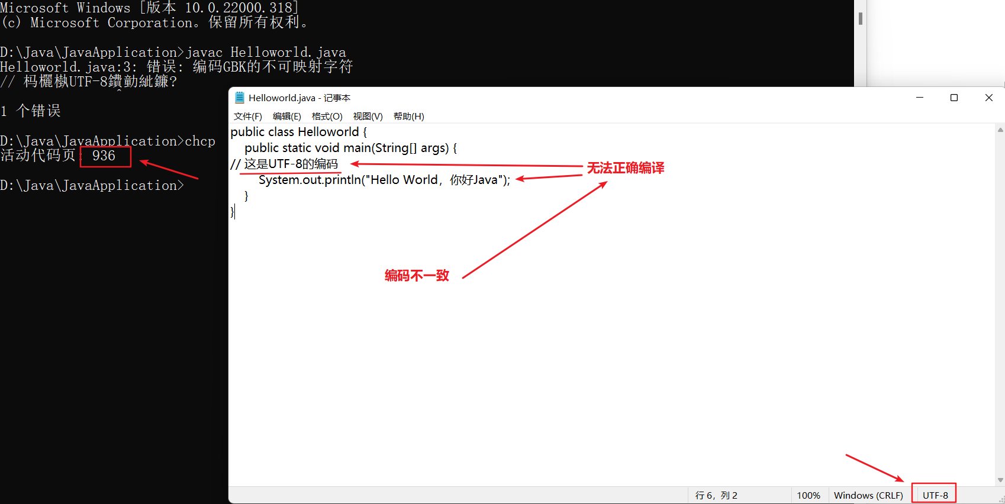Click the command prompt scrollbar thumb
Screen dimensions: 1005x504
(x=860, y=18)
